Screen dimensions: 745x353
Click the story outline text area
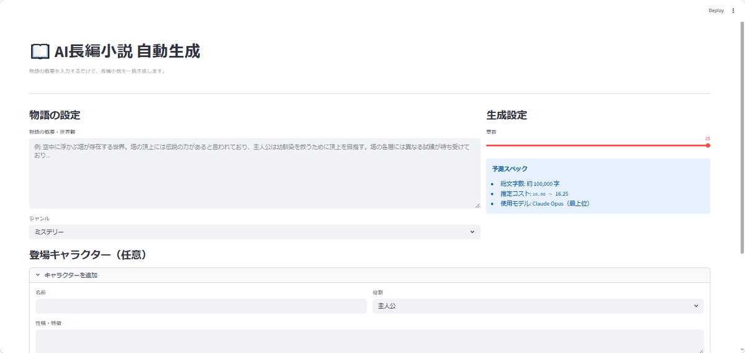pyautogui.click(x=255, y=173)
